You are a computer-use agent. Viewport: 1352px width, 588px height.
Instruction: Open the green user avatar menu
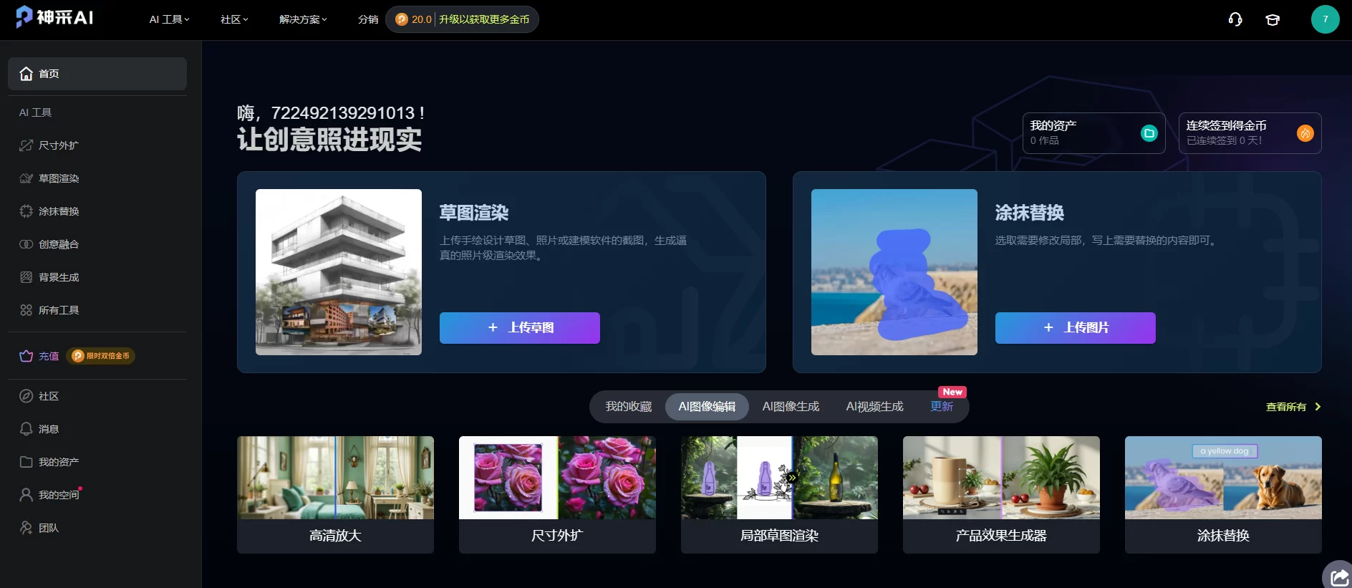point(1325,19)
